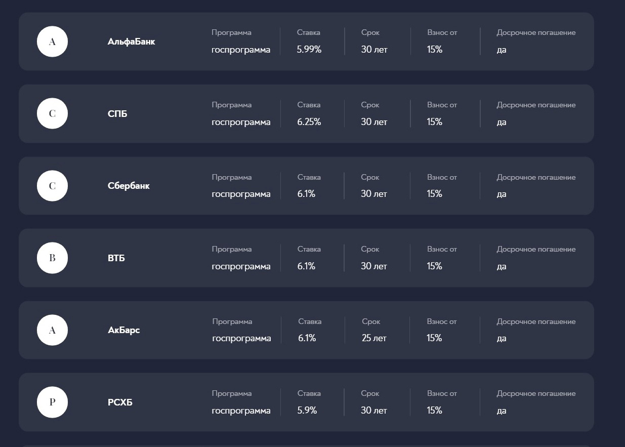The height and width of the screenshot is (447, 625).
Task: Click the СПБ bank title
Action: pos(117,114)
